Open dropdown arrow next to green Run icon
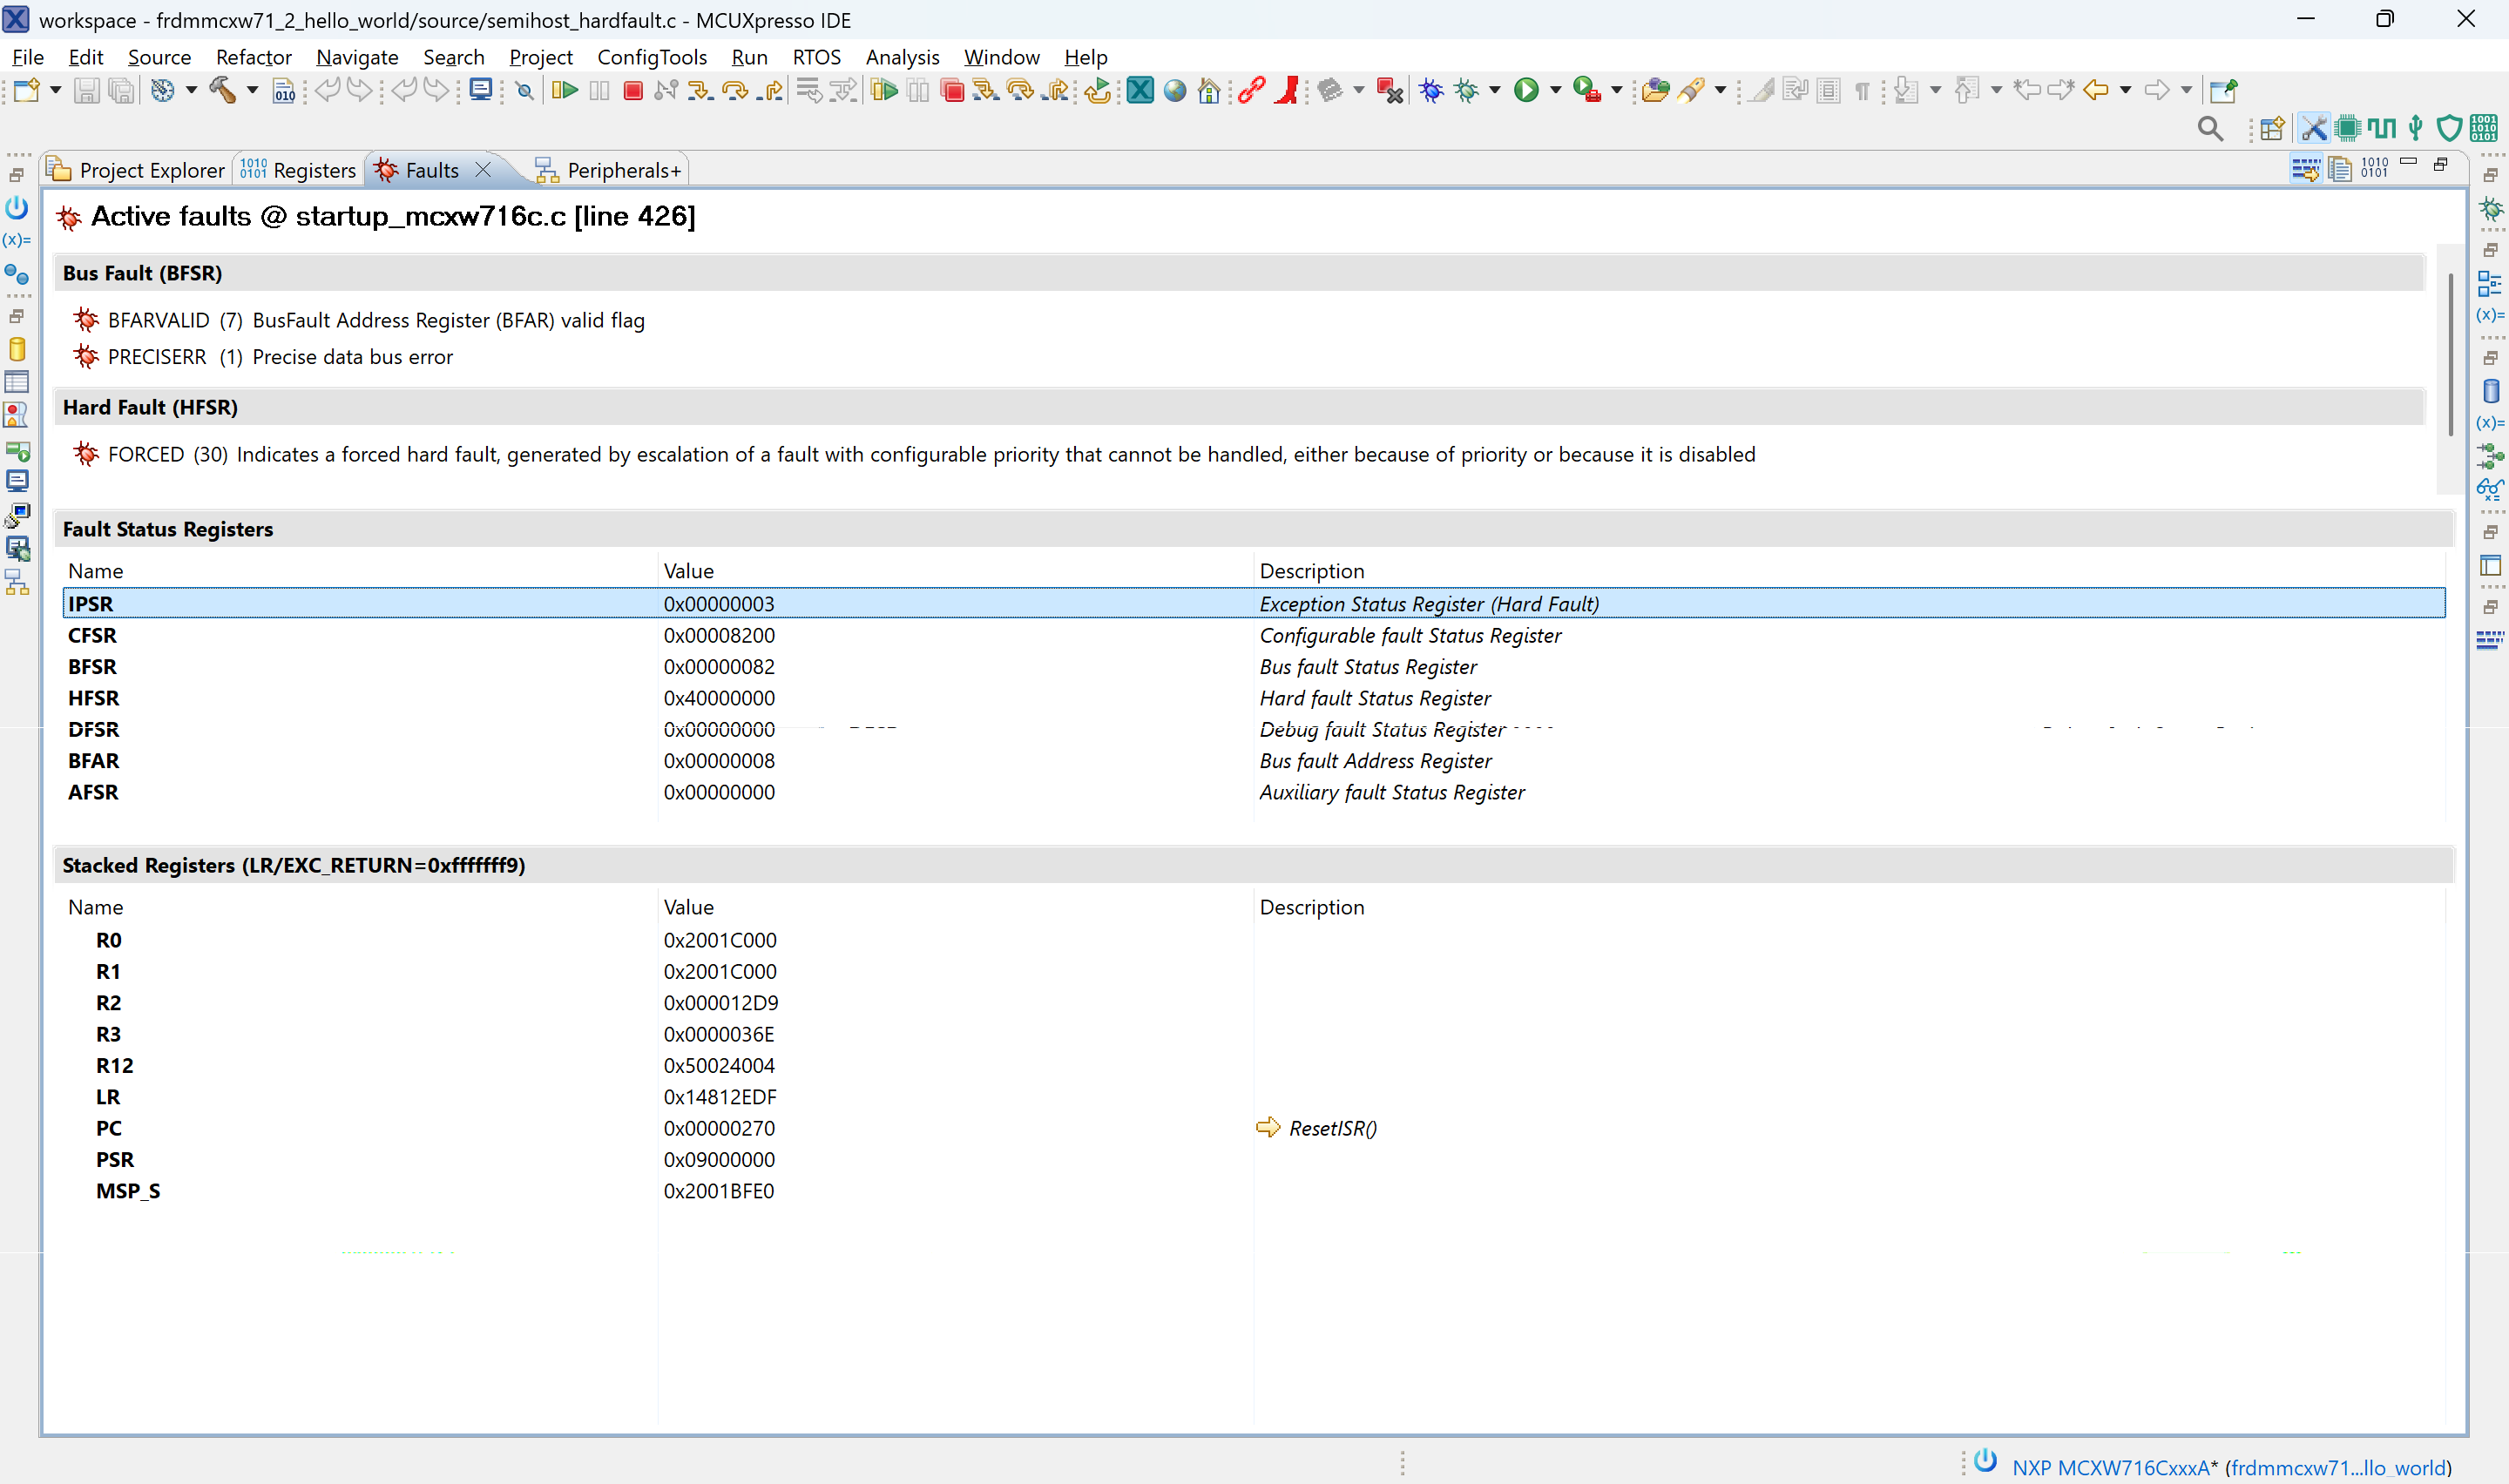Screen dimensions: 2509x1484 point(1555,91)
